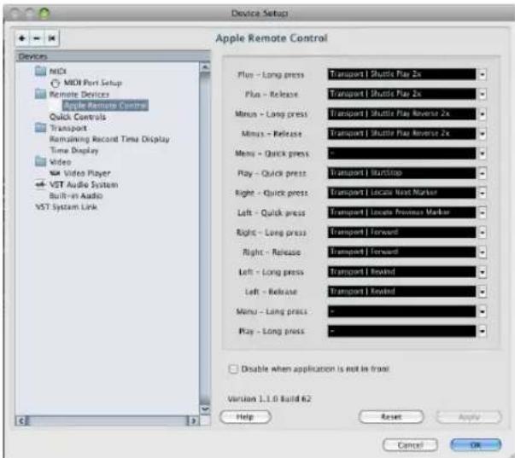Screen dimensions: 515x458
Task: Select Built-in Audio in device tree
Action: click(x=76, y=195)
